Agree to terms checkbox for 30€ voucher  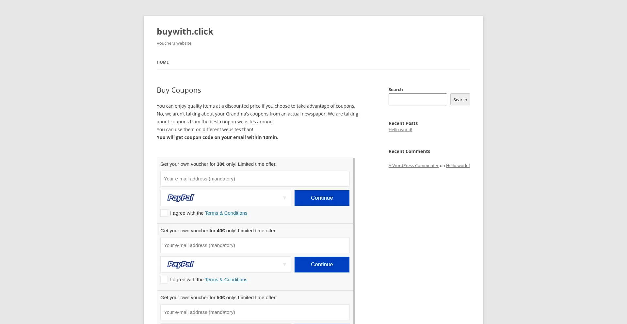[164, 213]
